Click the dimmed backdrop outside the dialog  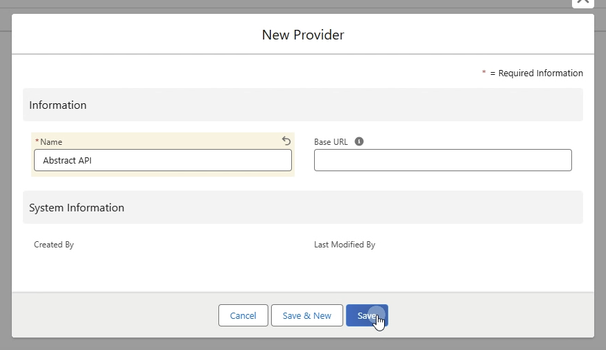coord(6,193)
